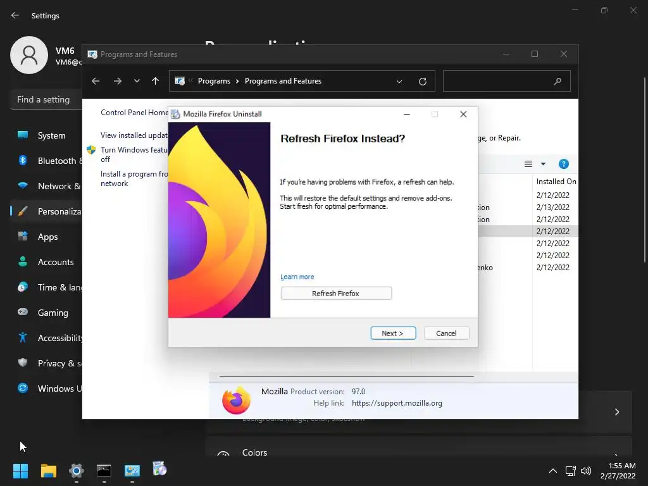Go forward in Programs and Features

118,81
